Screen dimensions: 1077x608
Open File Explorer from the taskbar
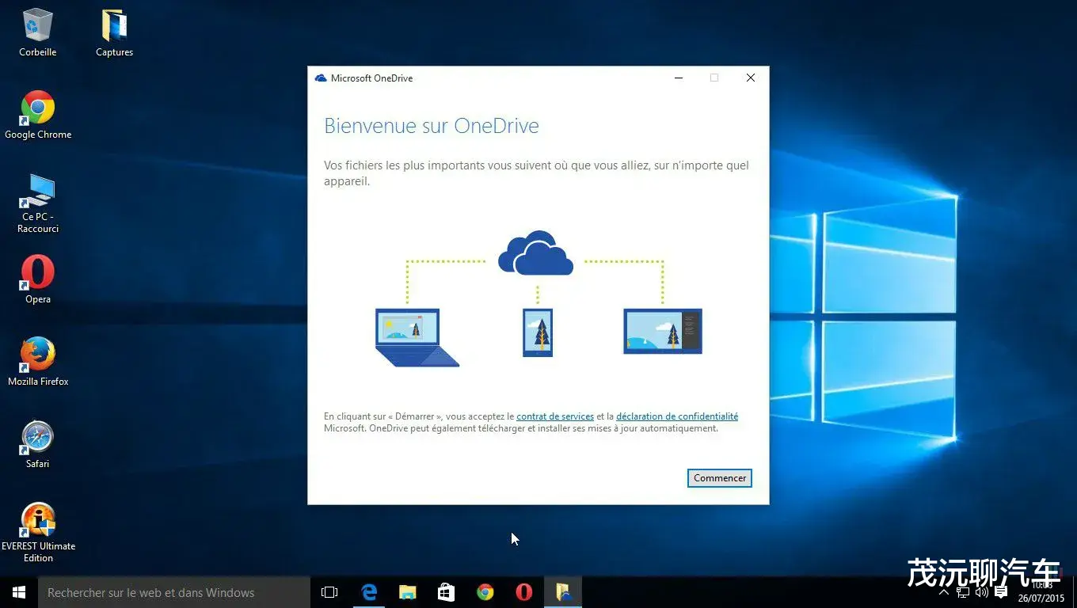408,592
